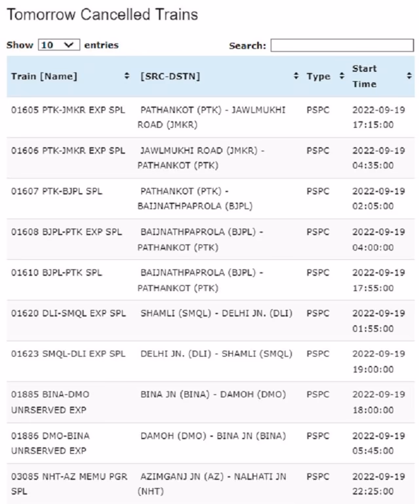Click train 01885 BINA-DMO Unreserved Exp
Image resolution: width=419 pixels, height=504 pixels.
pos(50,402)
